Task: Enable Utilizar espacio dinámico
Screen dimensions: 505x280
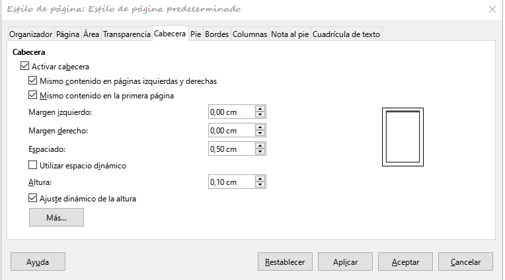Action: coord(32,165)
